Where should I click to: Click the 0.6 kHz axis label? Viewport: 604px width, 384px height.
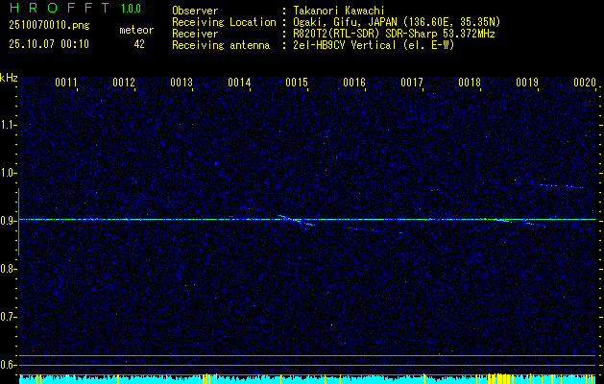(x=9, y=365)
